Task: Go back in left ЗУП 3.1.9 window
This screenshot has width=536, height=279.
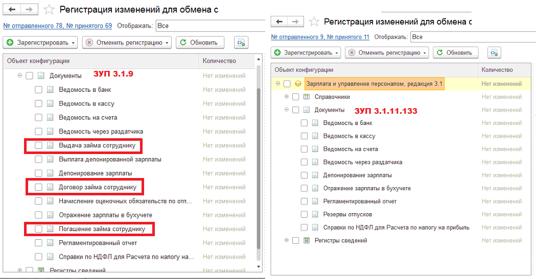Action: [x=12, y=10]
